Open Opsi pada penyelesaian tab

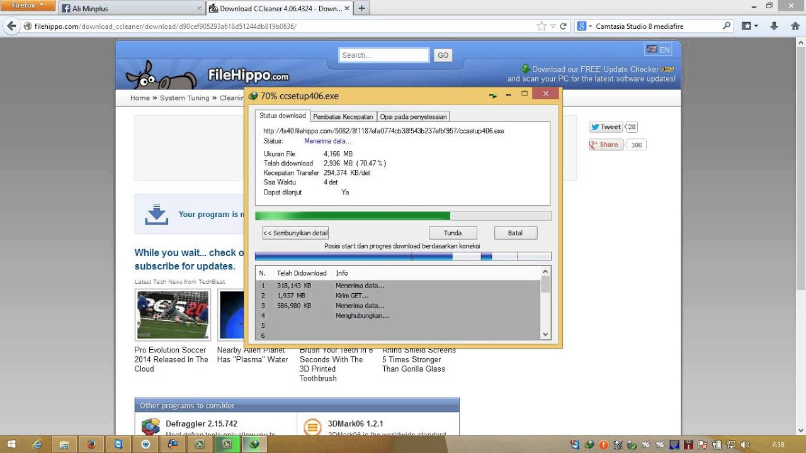tap(414, 116)
